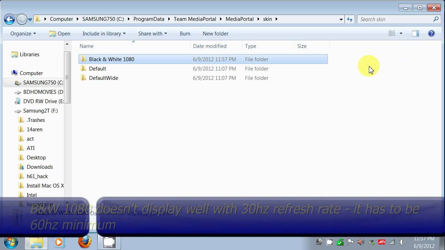This screenshot has height=250, width=445.
Task: Launch Windows Media Player from taskbar
Action: tap(59, 242)
